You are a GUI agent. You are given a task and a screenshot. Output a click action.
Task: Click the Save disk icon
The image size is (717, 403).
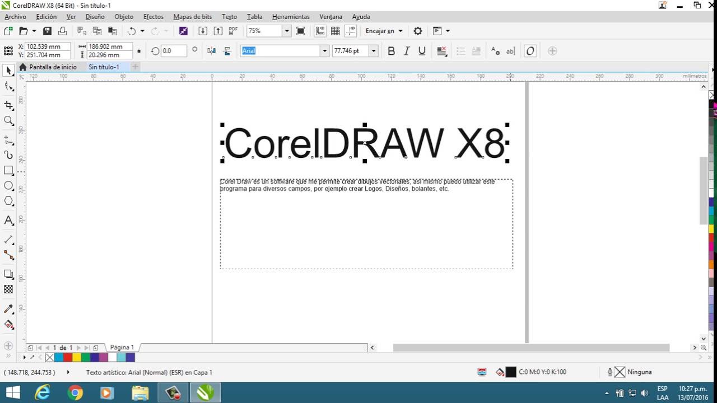point(47,31)
